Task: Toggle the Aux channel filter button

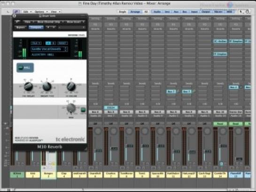Action: coord(176,12)
